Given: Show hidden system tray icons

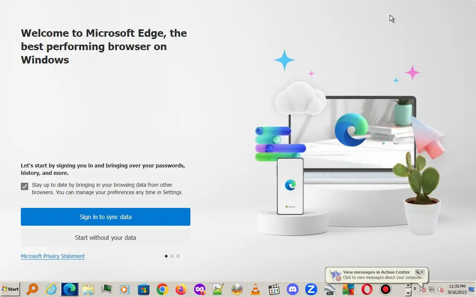Looking at the screenshot, I should tap(415, 289).
